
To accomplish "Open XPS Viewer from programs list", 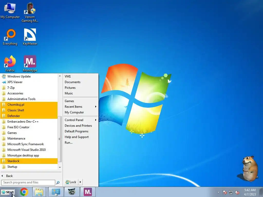I will 29,82.
